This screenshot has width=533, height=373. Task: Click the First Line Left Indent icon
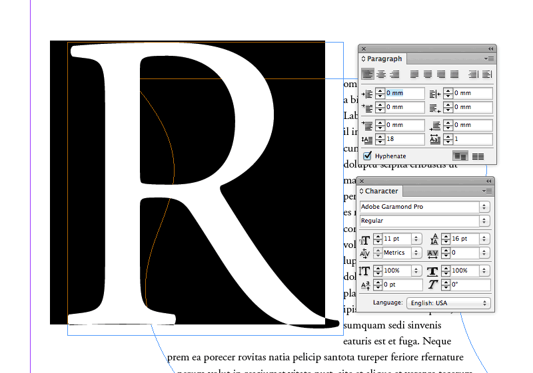pos(368,108)
